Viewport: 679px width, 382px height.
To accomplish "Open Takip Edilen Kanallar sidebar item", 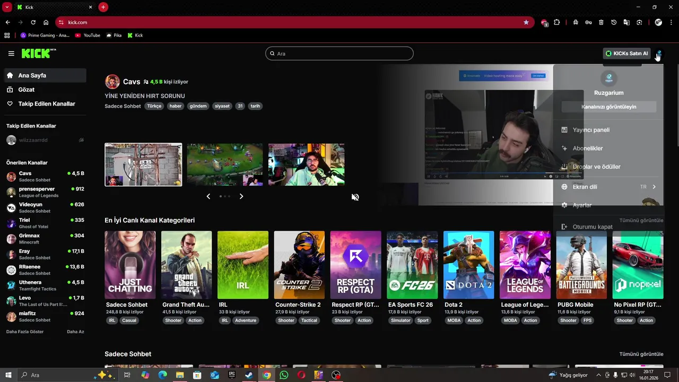I will pyautogui.click(x=45, y=104).
